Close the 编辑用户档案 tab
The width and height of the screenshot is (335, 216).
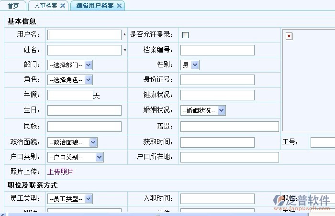pyautogui.click(x=119, y=6)
